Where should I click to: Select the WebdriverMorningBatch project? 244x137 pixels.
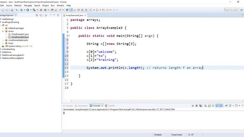(x=13, y=58)
